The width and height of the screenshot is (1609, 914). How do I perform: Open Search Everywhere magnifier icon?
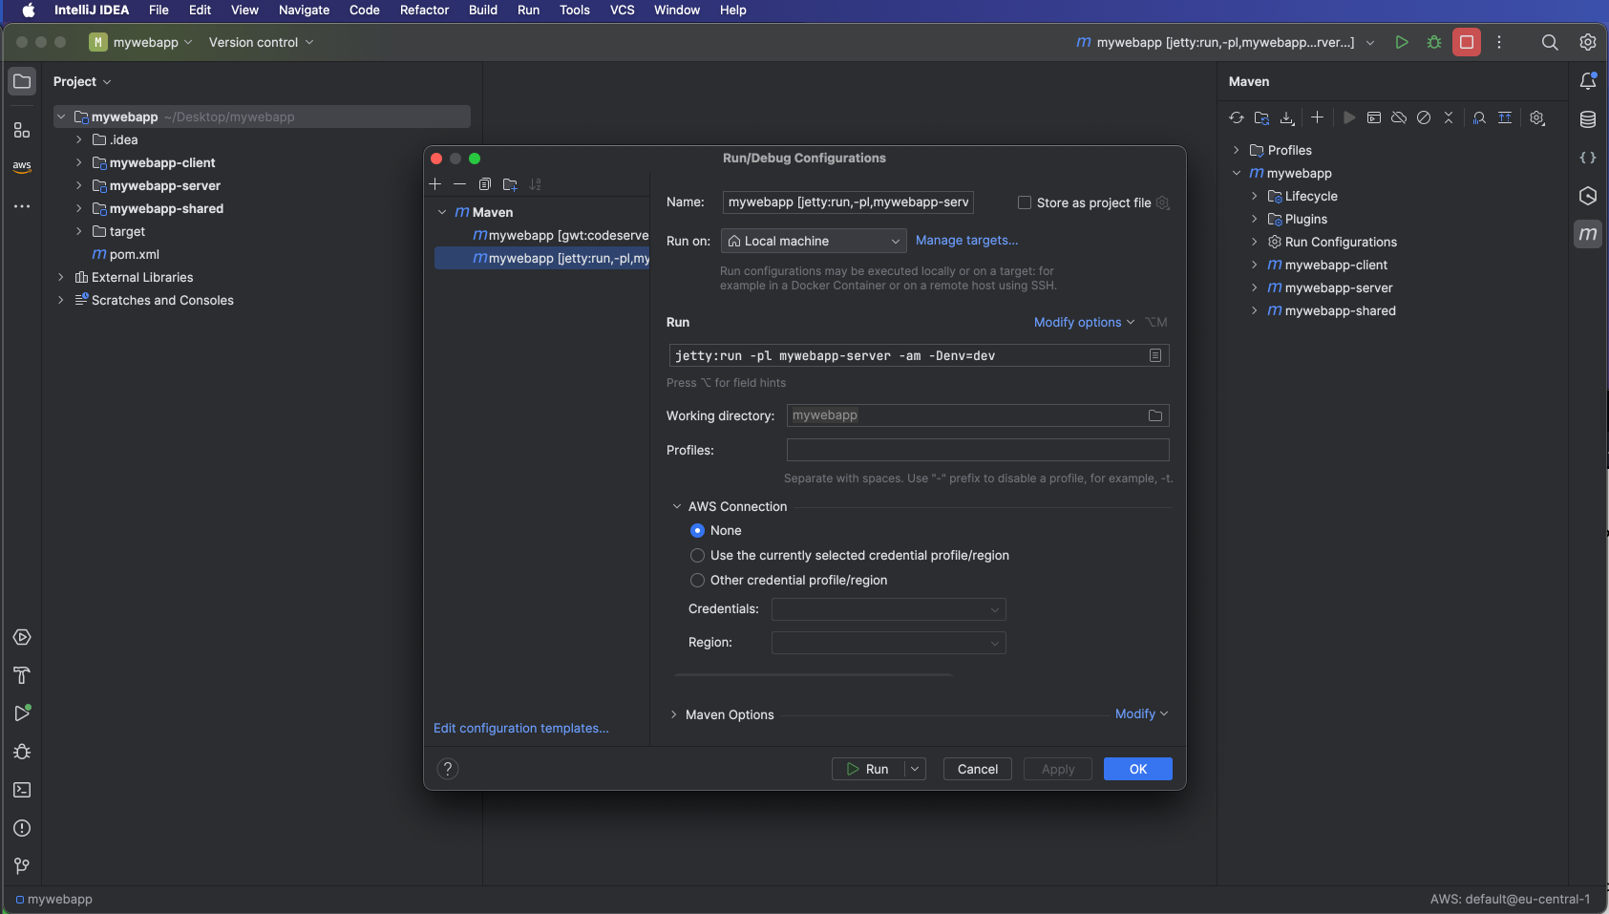(x=1550, y=42)
